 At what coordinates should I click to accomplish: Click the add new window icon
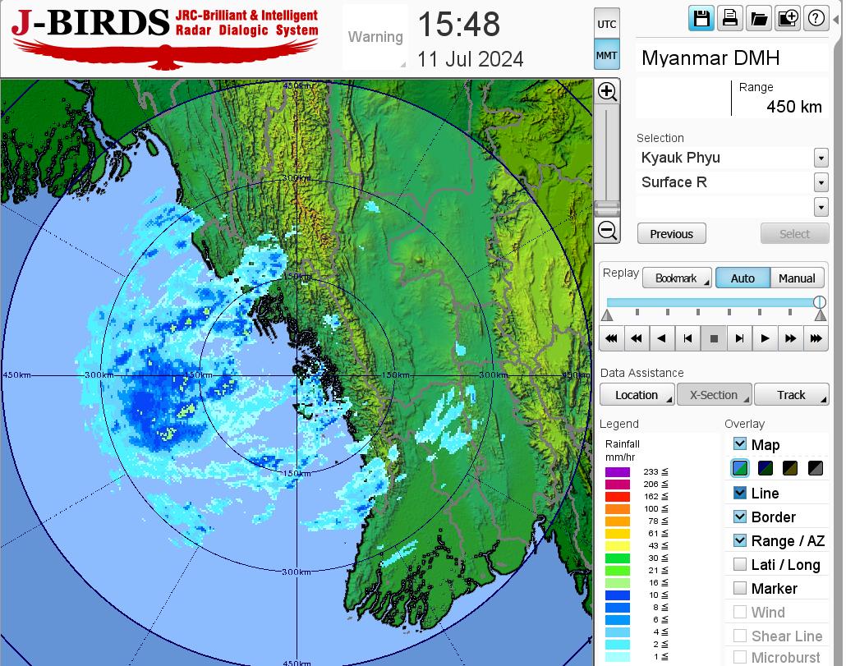pos(787,19)
